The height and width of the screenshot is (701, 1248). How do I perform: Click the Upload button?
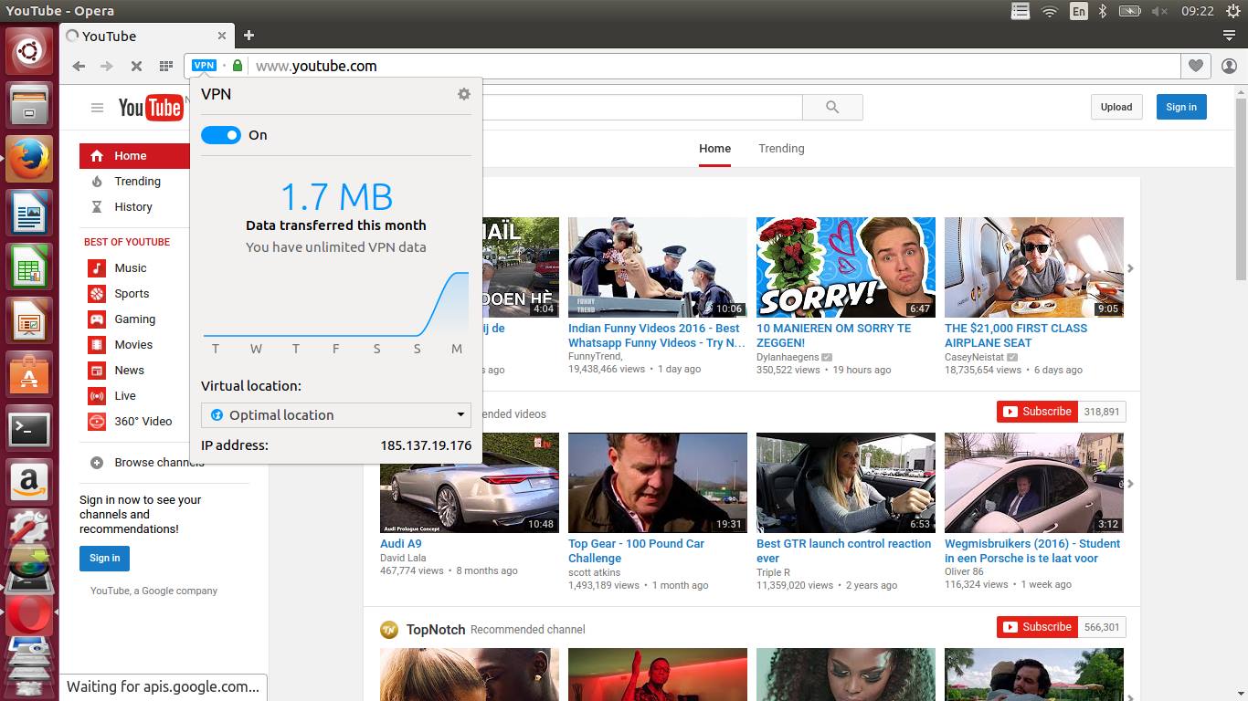pos(1116,107)
